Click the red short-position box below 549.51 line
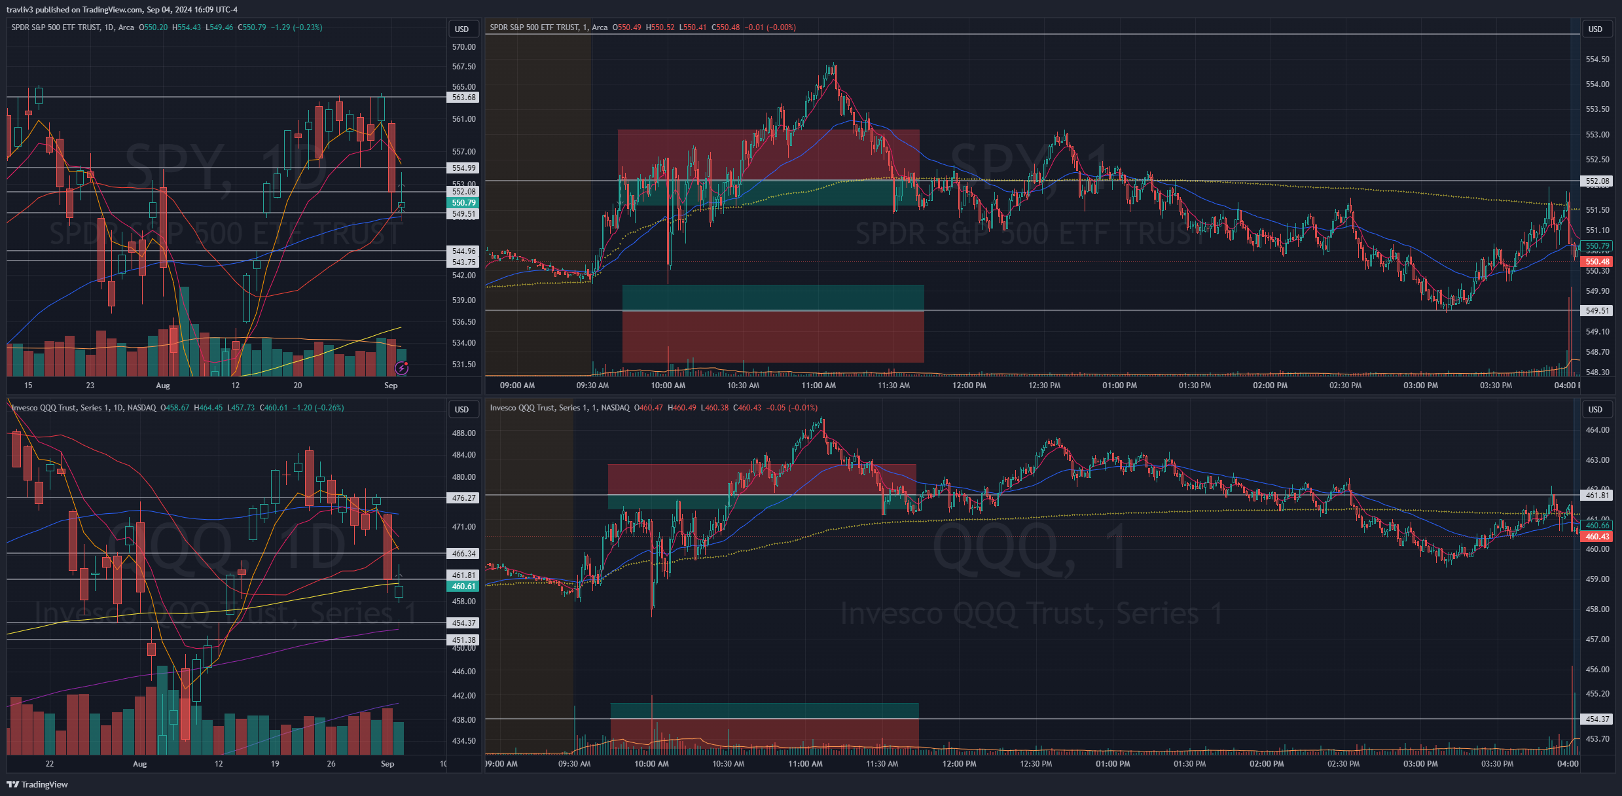Screen dimensions: 1622x796 772,336
